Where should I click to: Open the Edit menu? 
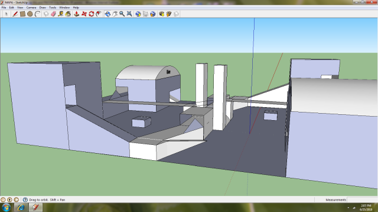click(x=11, y=8)
